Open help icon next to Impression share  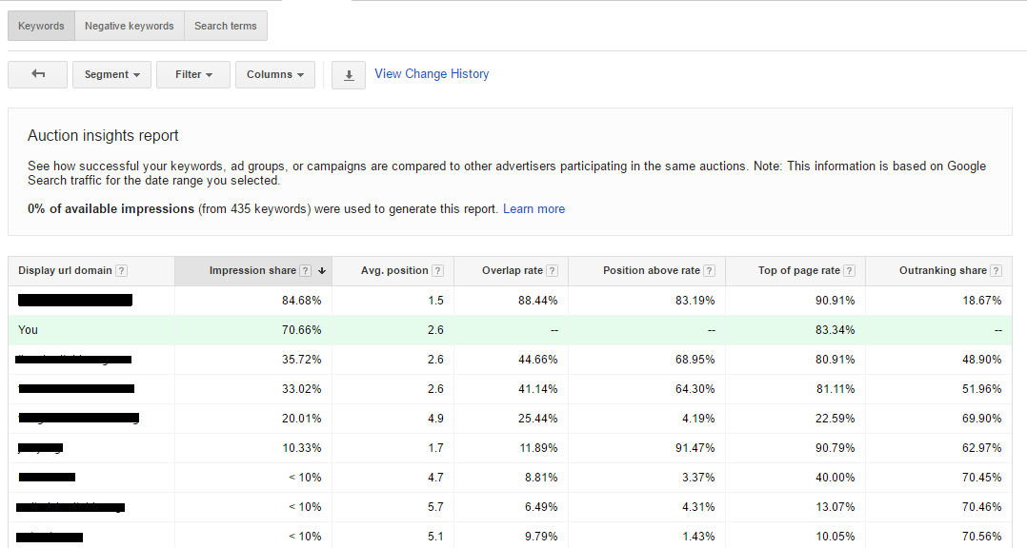coord(305,271)
